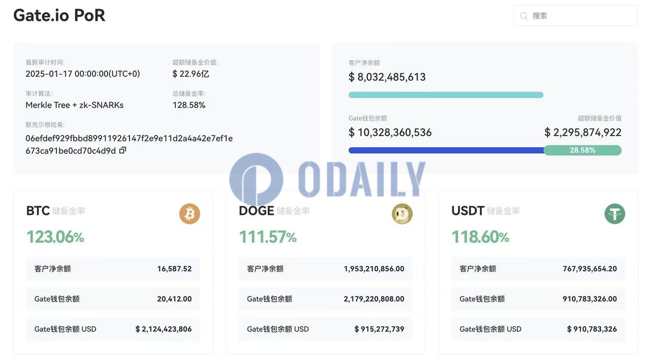The height and width of the screenshot is (360, 655).
Task: Click the DOGE 储备金率 card heading
Action: (274, 211)
